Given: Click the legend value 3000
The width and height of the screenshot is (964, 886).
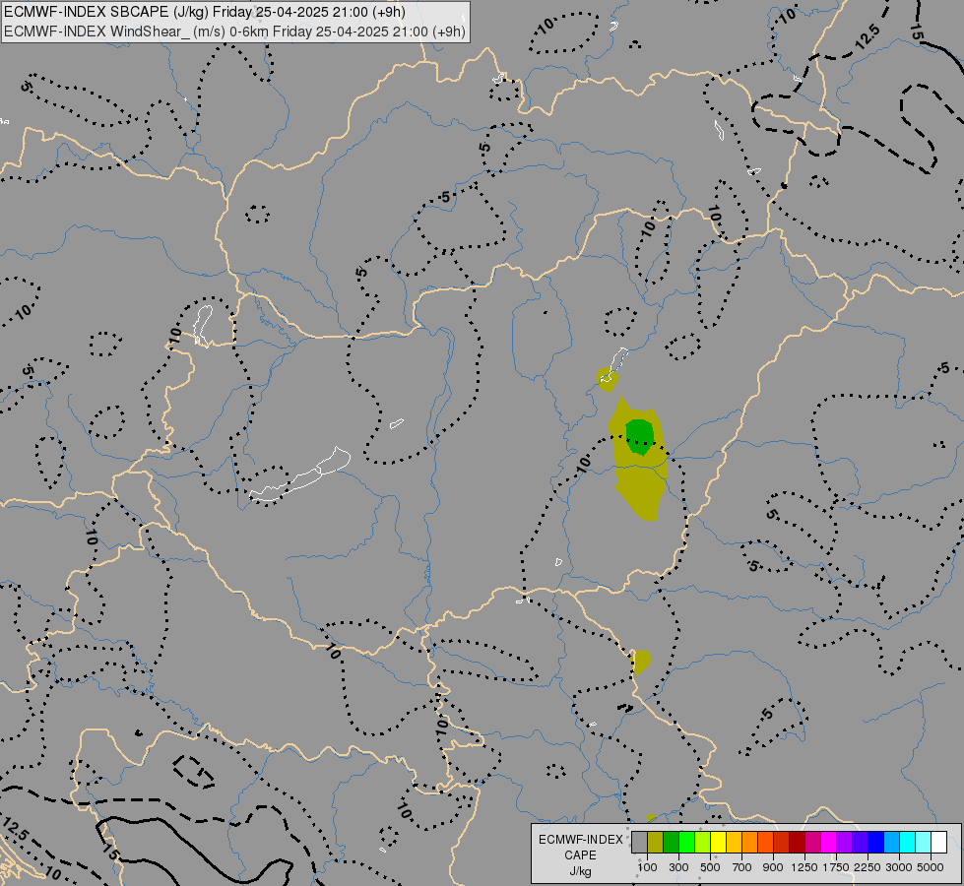Looking at the screenshot, I should click(x=899, y=867).
